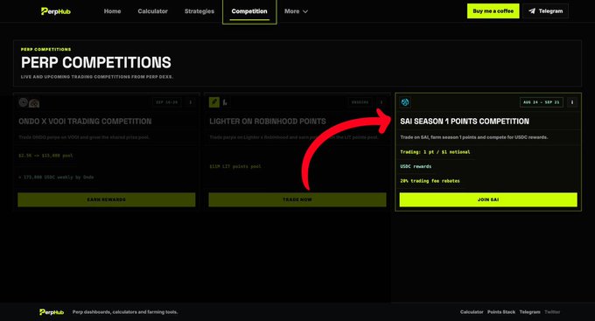Screen dimensions: 595x321
Task: Click the live and upcoming competitions subtitle
Action: [x=97, y=77]
